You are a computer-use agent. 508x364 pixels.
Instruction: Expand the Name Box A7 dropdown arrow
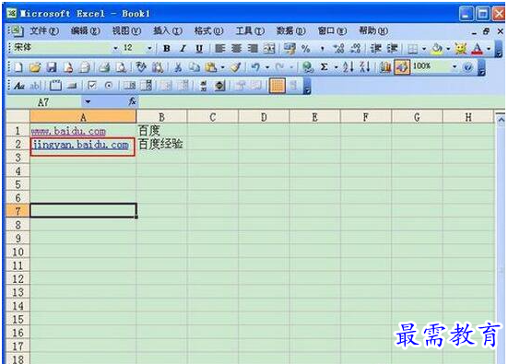[88, 102]
